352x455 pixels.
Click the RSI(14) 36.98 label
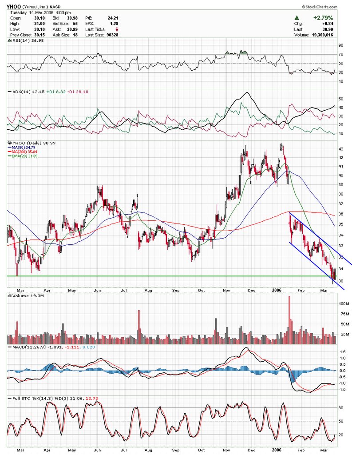click(x=28, y=40)
